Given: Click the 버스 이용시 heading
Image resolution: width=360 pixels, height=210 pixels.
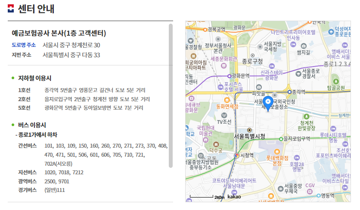Looking at the screenshot, I should (x=32, y=125).
